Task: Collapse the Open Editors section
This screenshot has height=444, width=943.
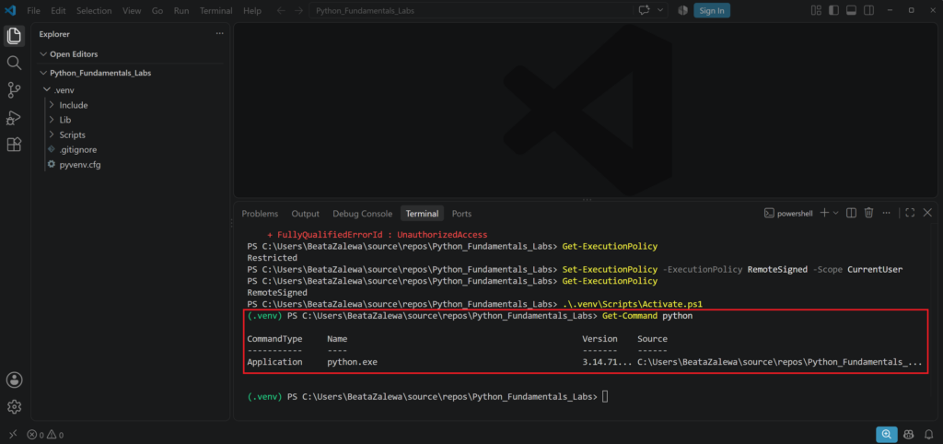Action: click(x=43, y=54)
